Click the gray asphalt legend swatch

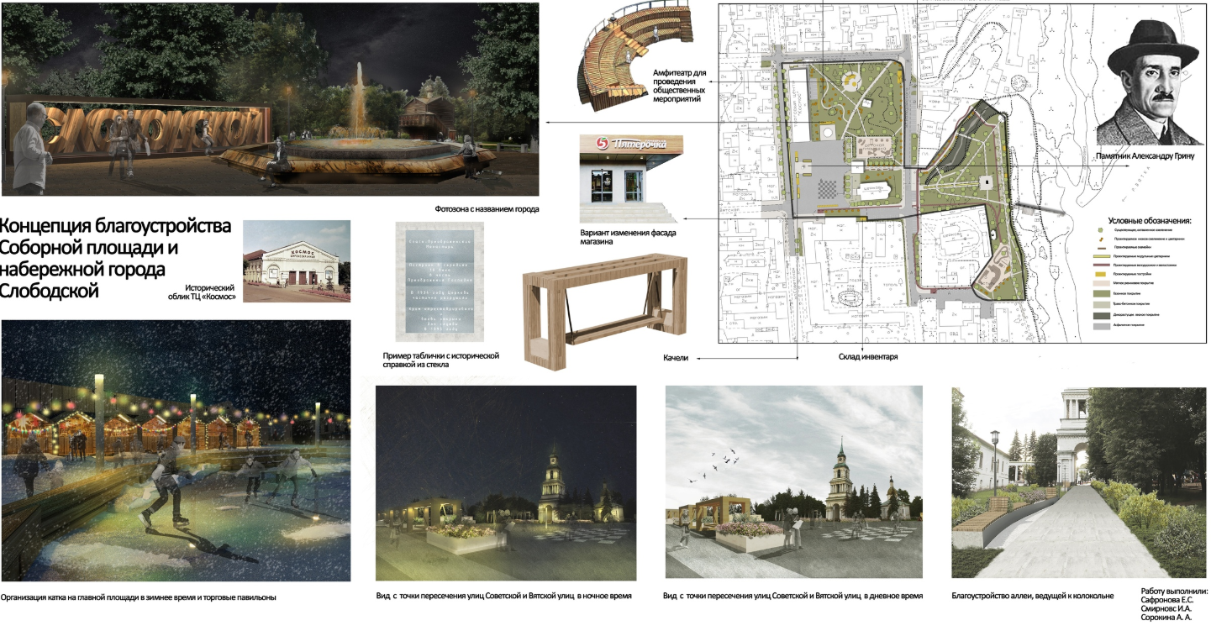click(1102, 325)
